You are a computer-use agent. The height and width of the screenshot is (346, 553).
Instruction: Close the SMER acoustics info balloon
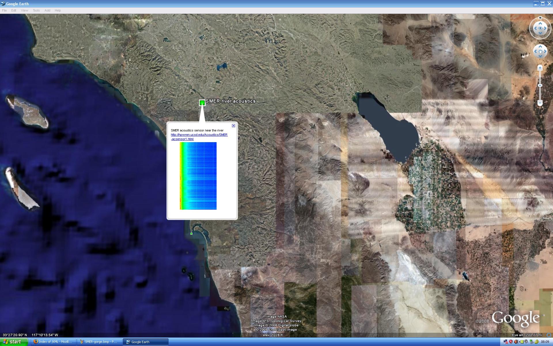(x=234, y=126)
